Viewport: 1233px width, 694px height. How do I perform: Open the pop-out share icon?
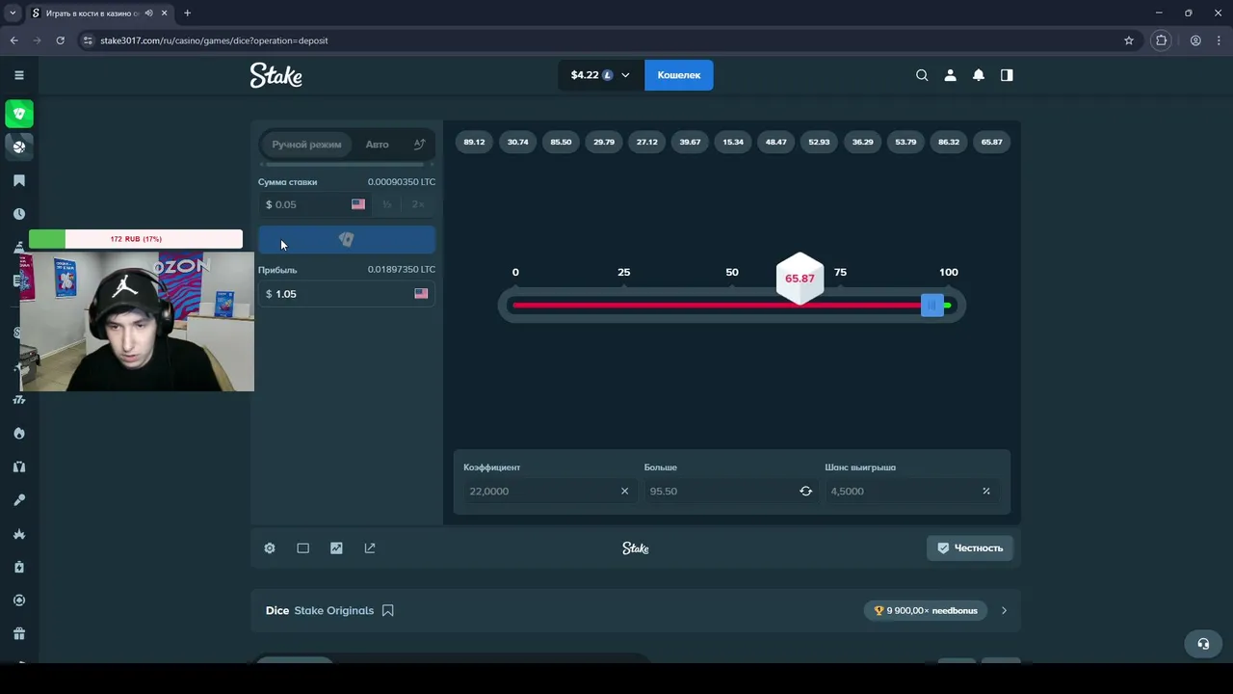[x=370, y=547]
